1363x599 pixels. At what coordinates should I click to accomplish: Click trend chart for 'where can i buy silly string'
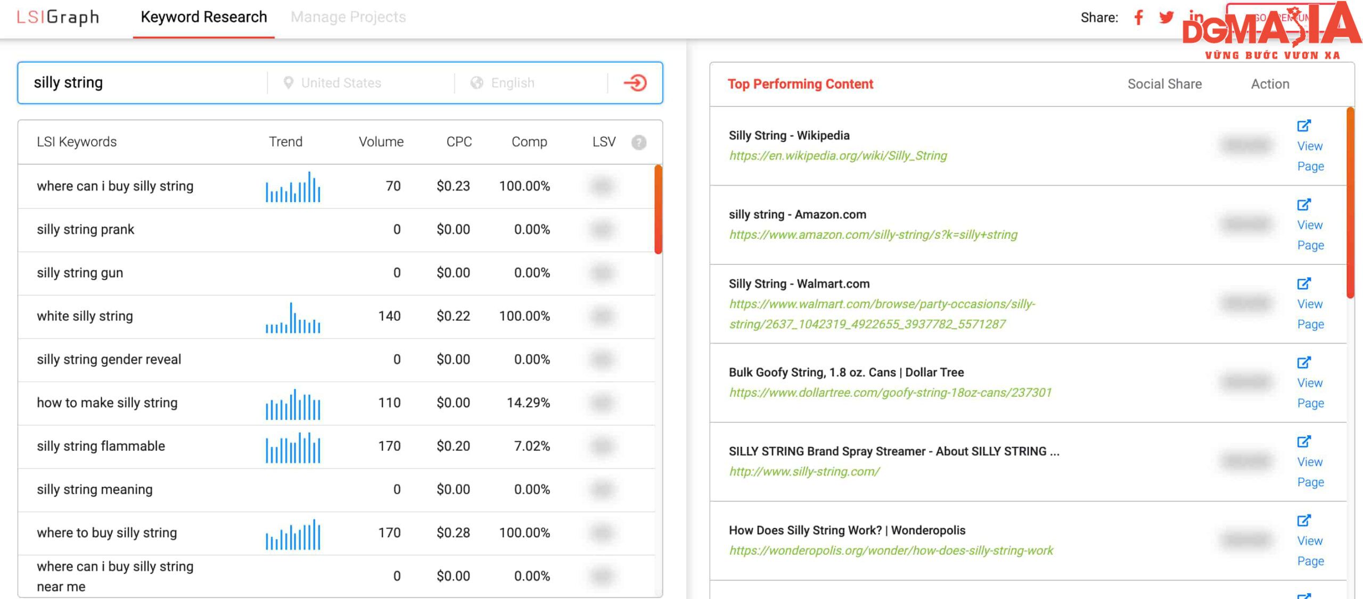[293, 187]
